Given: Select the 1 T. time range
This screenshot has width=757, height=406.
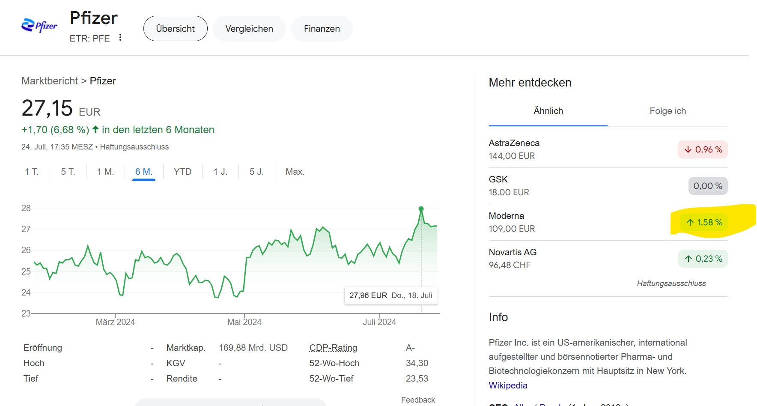Looking at the screenshot, I should (x=32, y=172).
